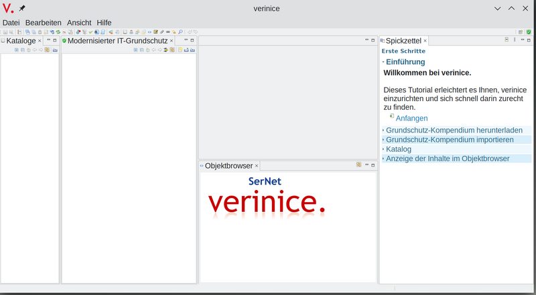
Task: Activate the Spickzettel tab
Action: click(x=403, y=41)
